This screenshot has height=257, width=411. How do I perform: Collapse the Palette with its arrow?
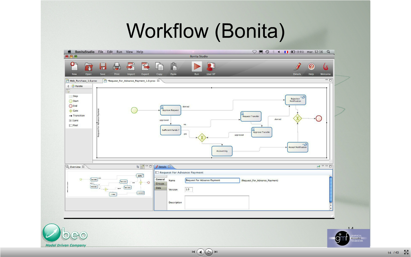[68, 86]
